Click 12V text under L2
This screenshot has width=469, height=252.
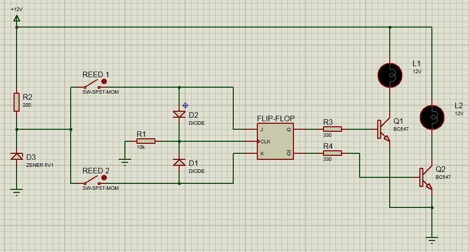click(x=459, y=114)
